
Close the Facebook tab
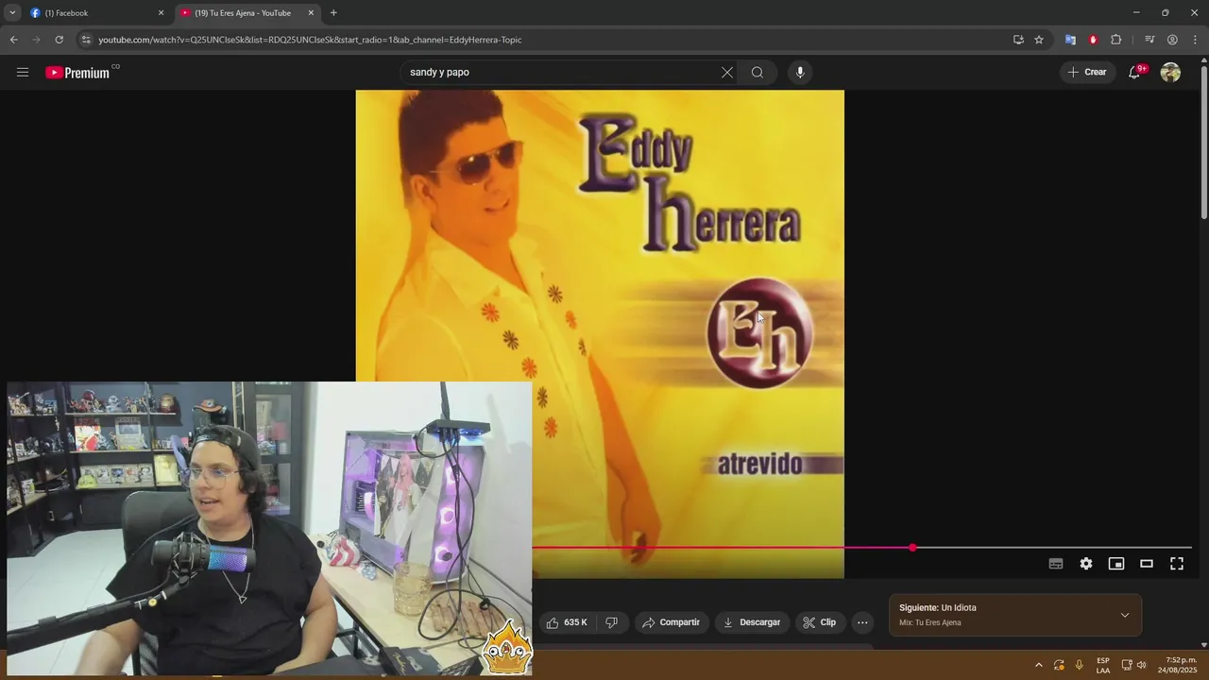[x=161, y=13]
